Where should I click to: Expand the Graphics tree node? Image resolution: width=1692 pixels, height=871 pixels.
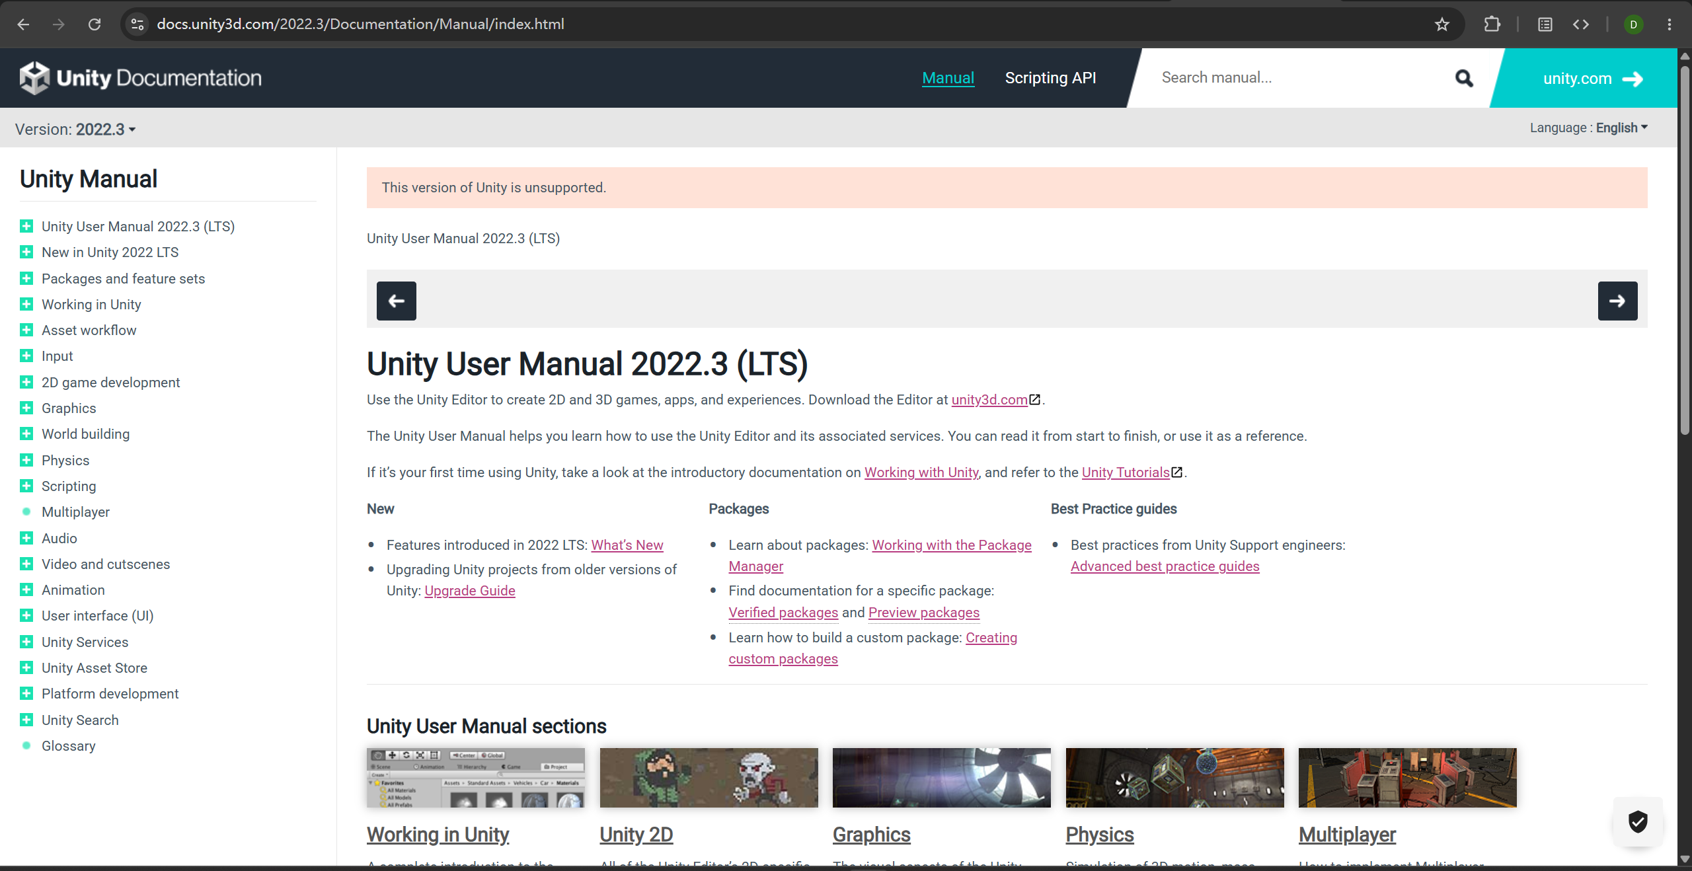point(26,408)
